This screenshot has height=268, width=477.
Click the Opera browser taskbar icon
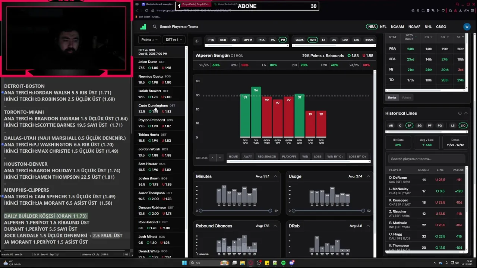[x=251, y=263]
